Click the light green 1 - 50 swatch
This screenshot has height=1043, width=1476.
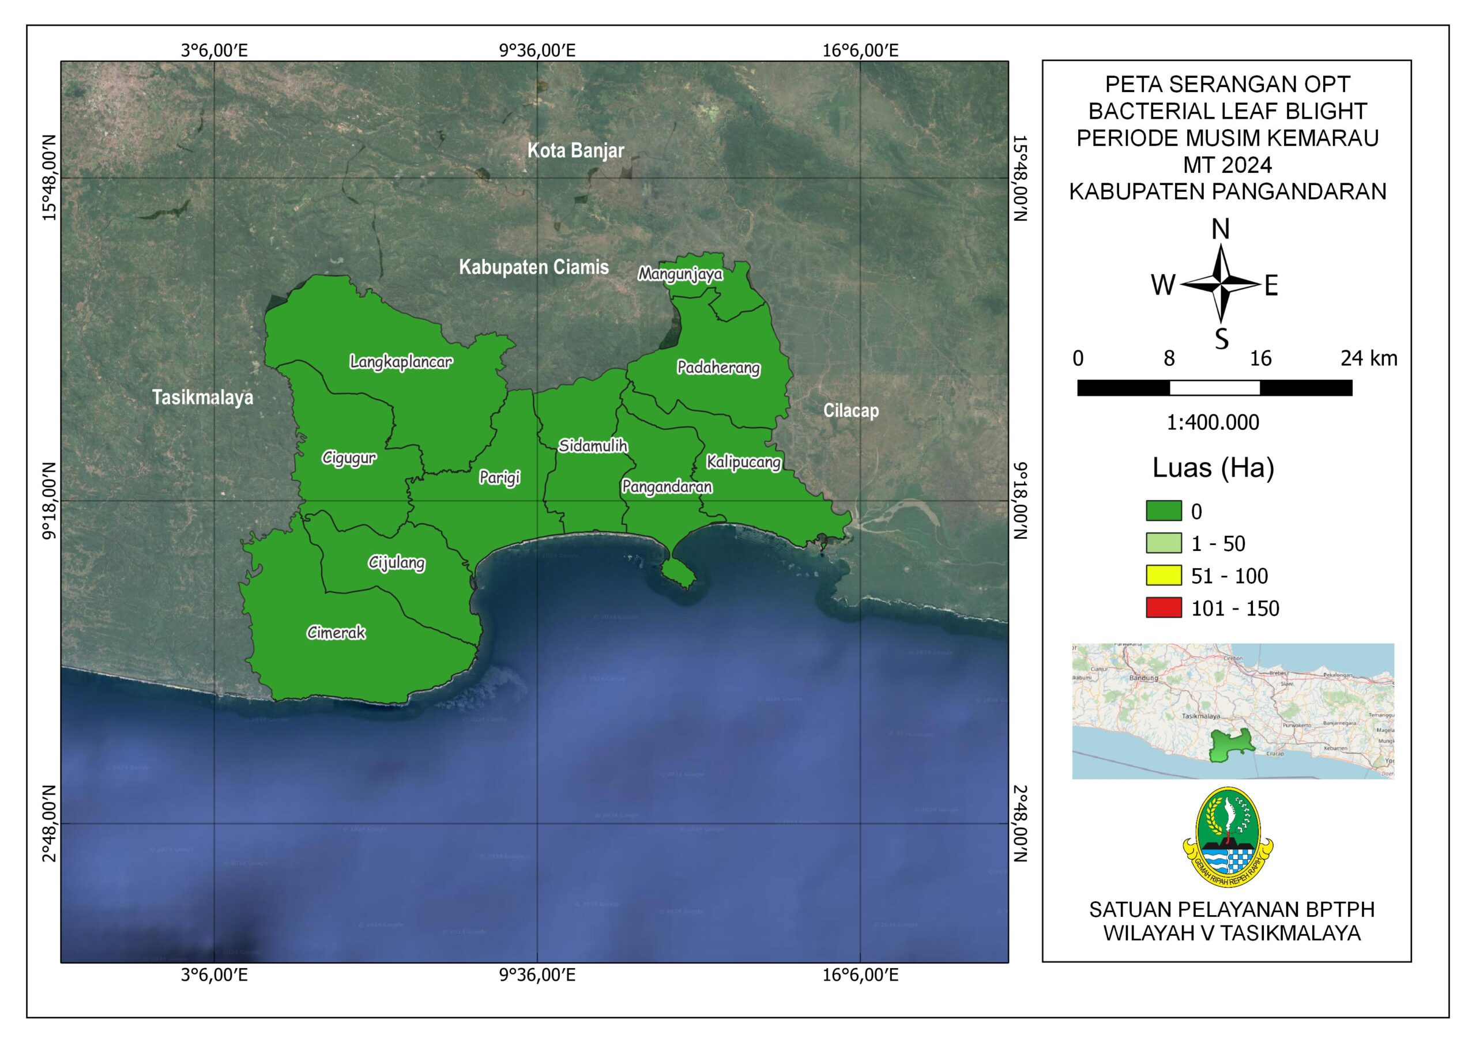tap(1163, 543)
